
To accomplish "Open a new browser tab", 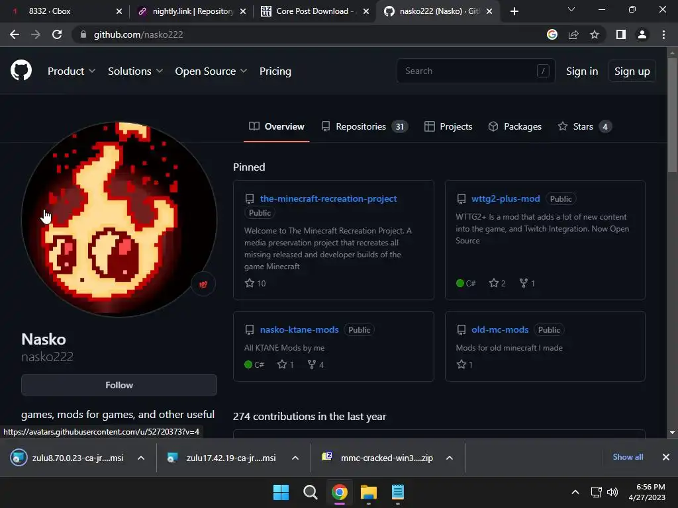I will (514, 11).
